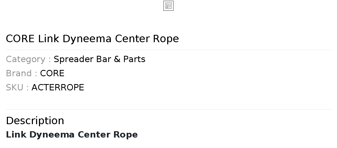
Task: Click the word CORE in the product title
Action: point(20,39)
